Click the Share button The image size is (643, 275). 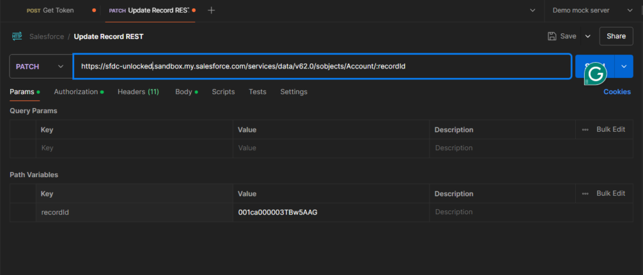coord(616,36)
